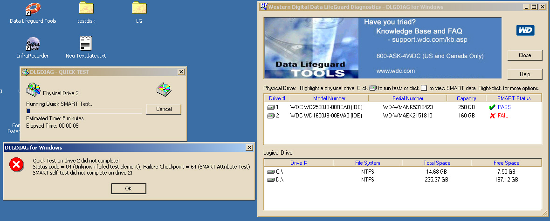Screen dimensions: 550x221
Task: Open the testdisk folder on the desktop
Action: (86, 8)
